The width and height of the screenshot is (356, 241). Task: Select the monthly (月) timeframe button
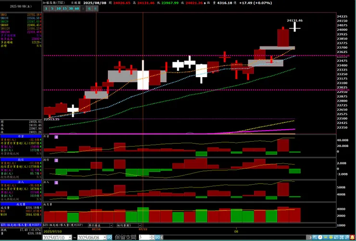pyautogui.click(x=96, y=8)
